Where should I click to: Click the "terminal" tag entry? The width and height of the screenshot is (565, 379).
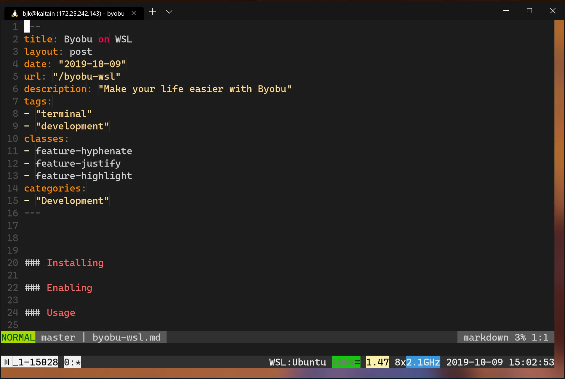(x=64, y=114)
